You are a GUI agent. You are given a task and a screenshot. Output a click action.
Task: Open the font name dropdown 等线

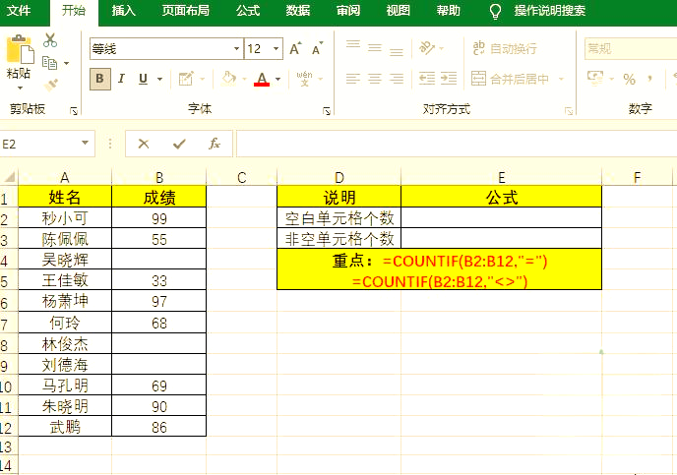point(236,49)
